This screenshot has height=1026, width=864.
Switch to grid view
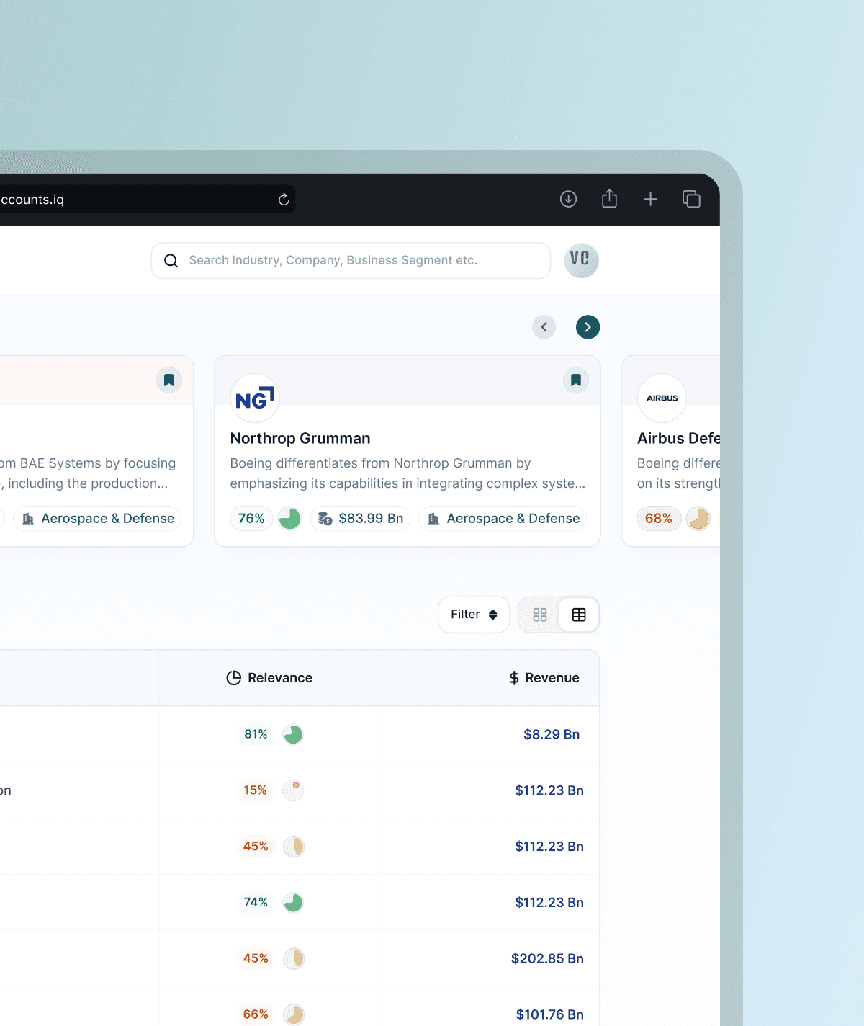[540, 615]
